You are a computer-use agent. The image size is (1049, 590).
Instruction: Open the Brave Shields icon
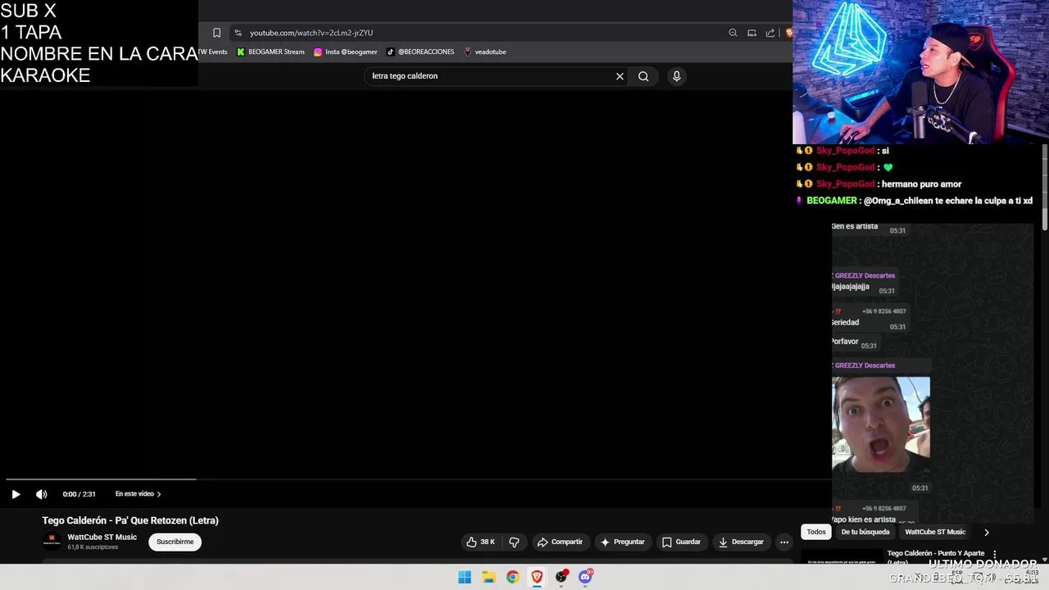point(788,33)
